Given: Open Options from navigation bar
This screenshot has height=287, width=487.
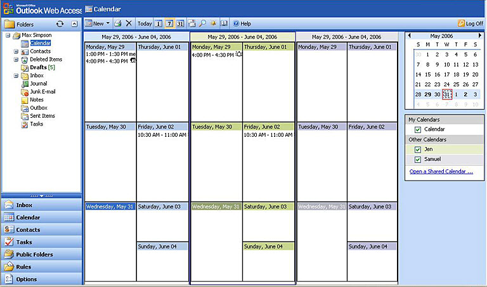Looking at the screenshot, I should click(41, 279).
